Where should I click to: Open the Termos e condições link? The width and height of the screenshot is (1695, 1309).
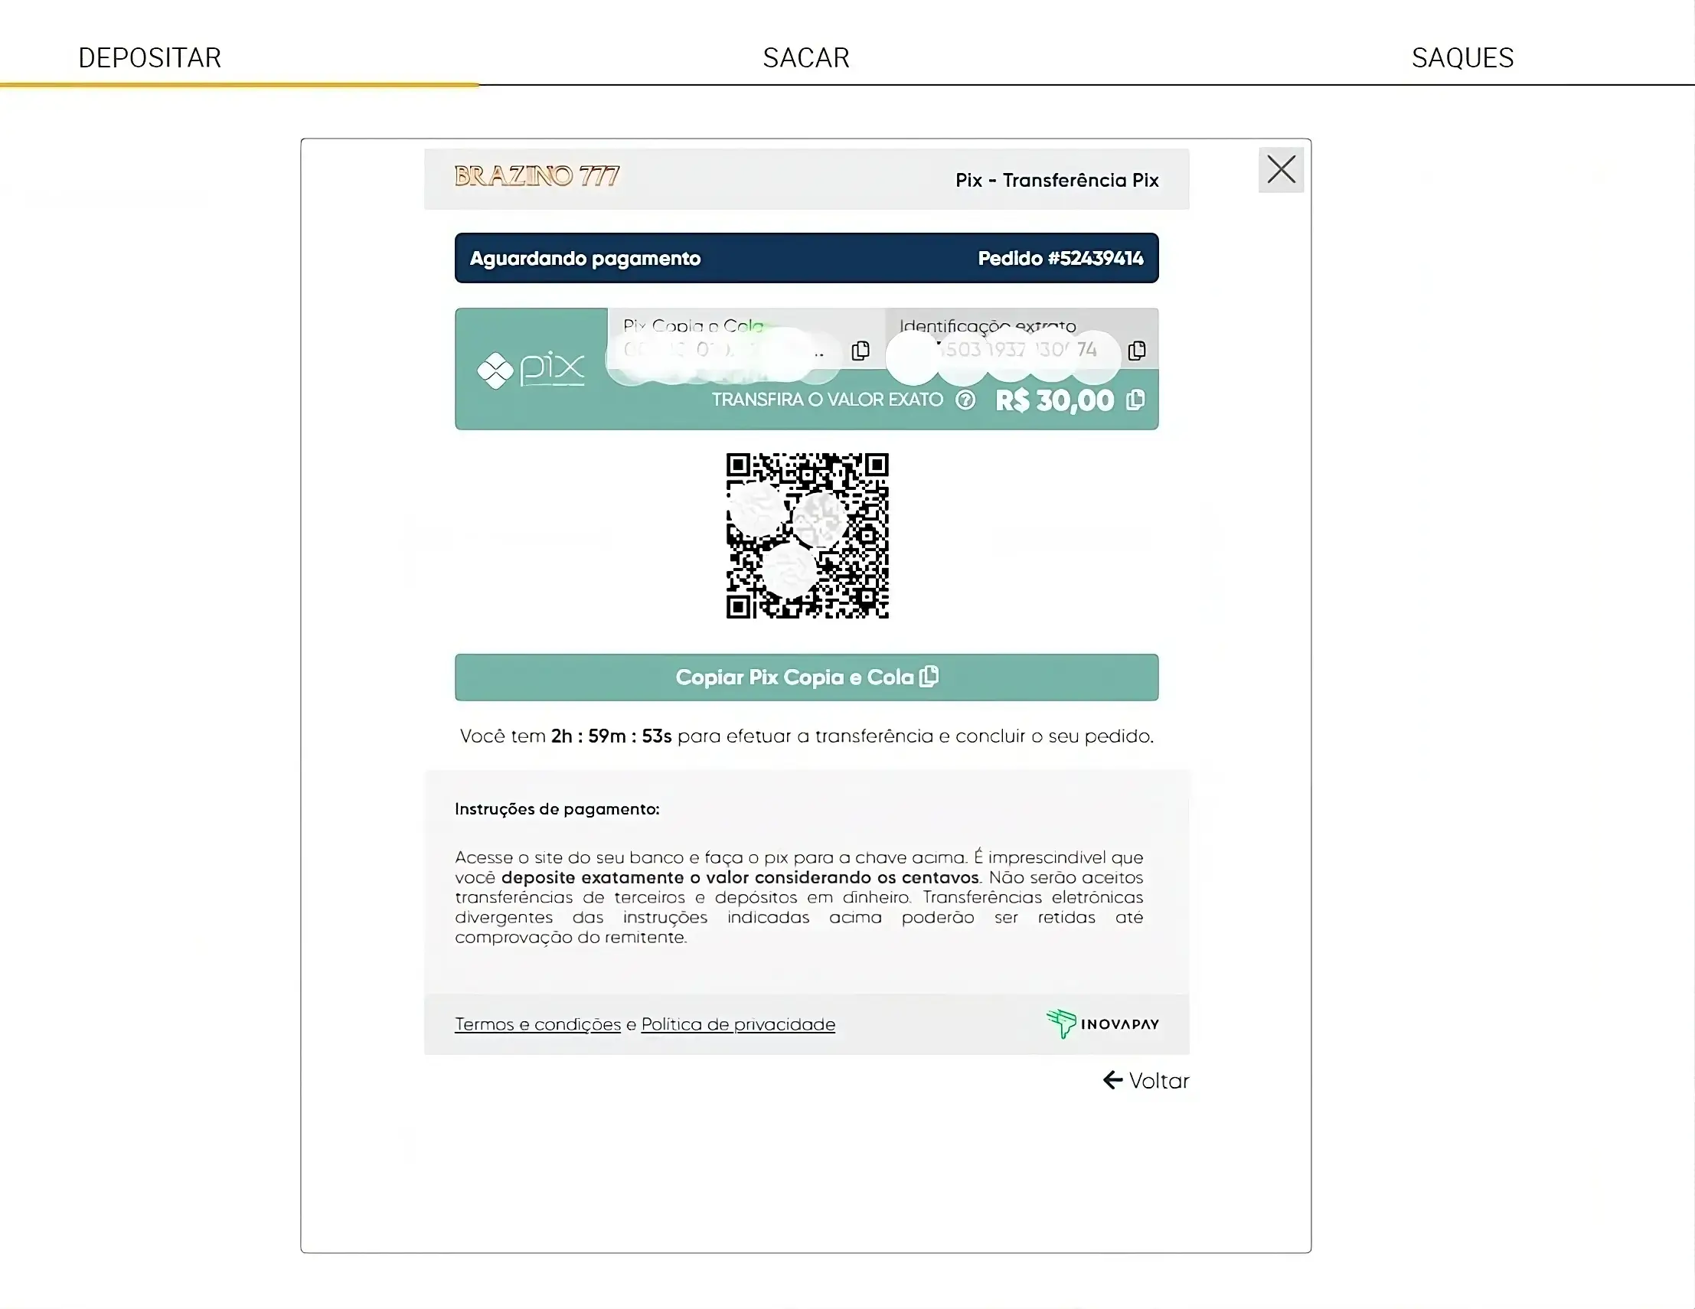coord(538,1024)
